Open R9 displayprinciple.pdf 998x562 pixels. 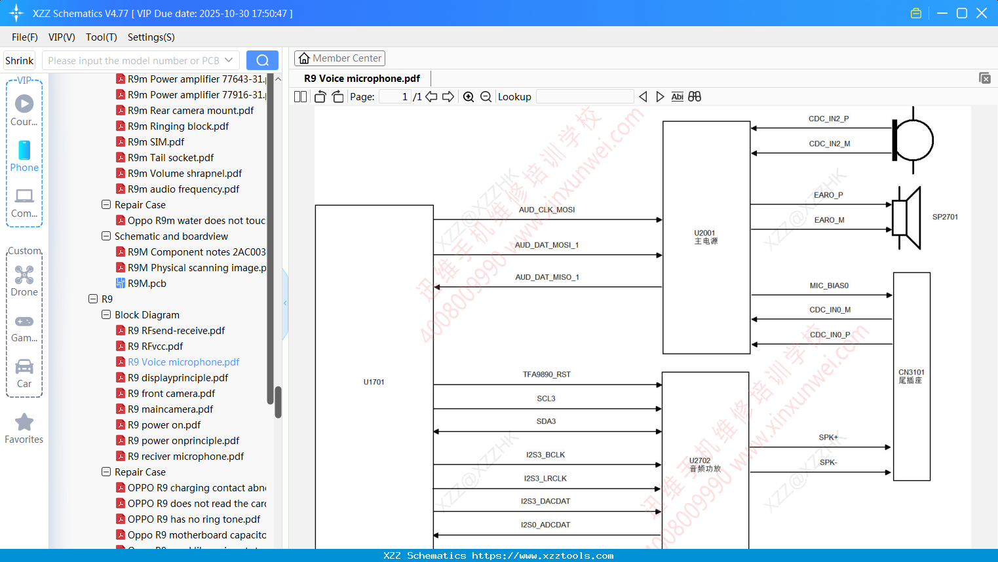click(178, 377)
